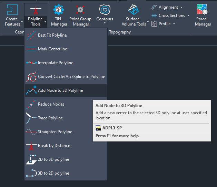The height and width of the screenshot is (187, 217).
Task: Expand Create Features dropdown arrow
Action: (x=22, y=22)
